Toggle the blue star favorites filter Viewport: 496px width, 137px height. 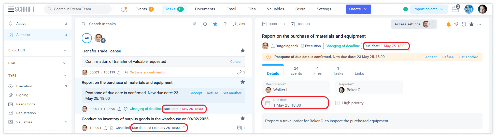point(215,24)
